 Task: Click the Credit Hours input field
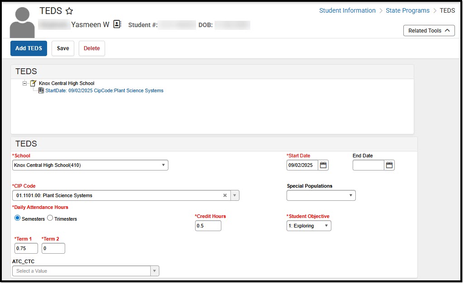tap(208, 226)
